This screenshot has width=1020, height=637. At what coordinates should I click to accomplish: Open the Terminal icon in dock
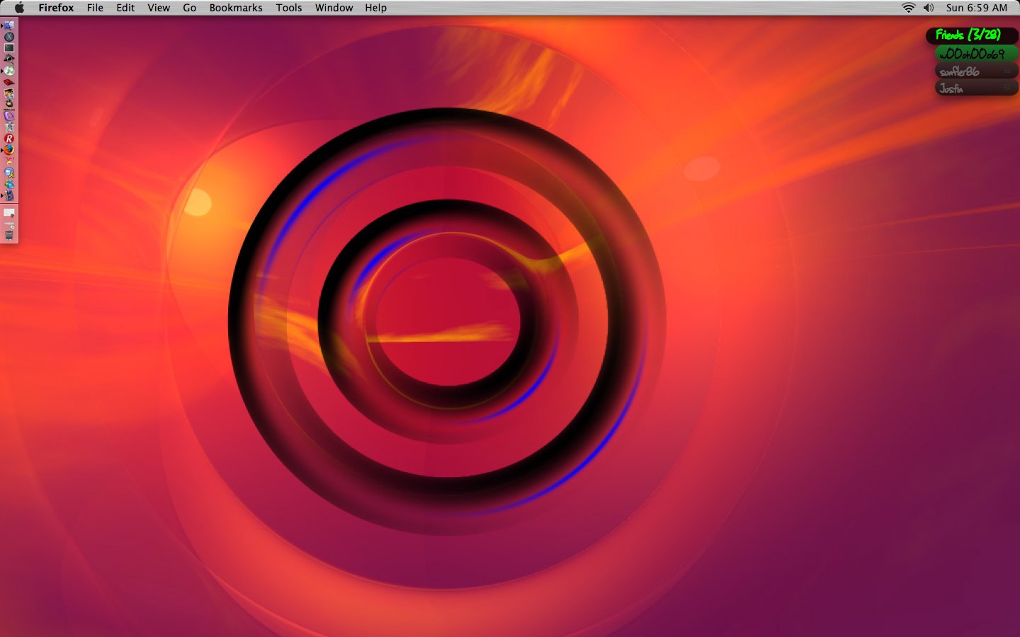(9, 48)
